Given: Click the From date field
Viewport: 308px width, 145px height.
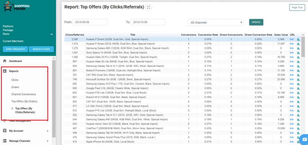Looking at the screenshot, I should (x=90, y=22).
